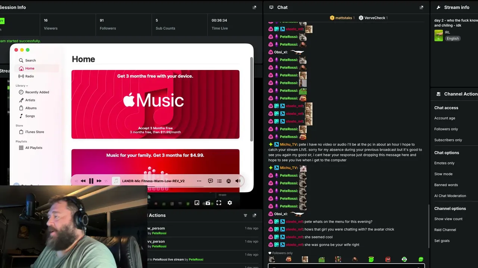Open the filter list icon in the Actions panel
Viewport: 478px width, 268px height.
pos(245,216)
